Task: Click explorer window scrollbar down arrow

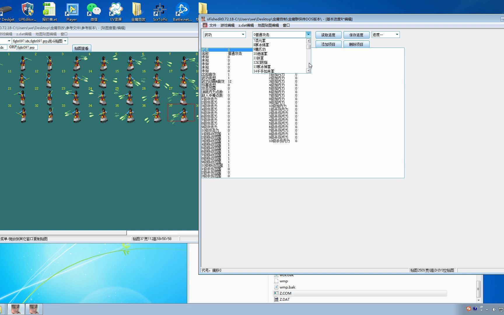Action: [x=478, y=300]
